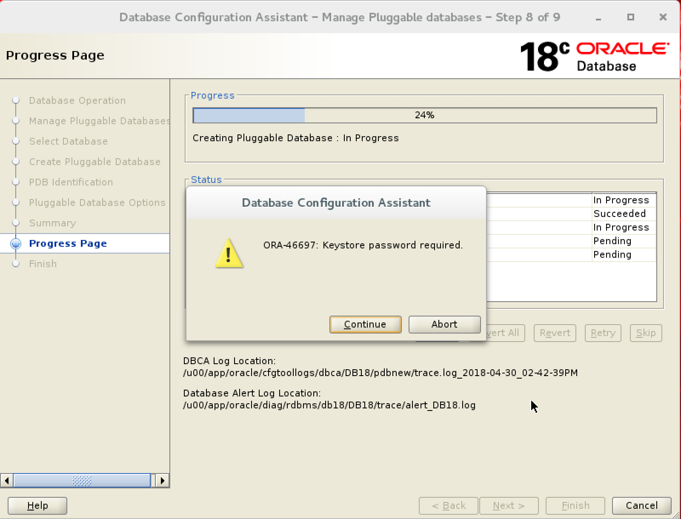This screenshot has height=519, width=681.
Task: Click the Retry button
Action: (603, 333)
